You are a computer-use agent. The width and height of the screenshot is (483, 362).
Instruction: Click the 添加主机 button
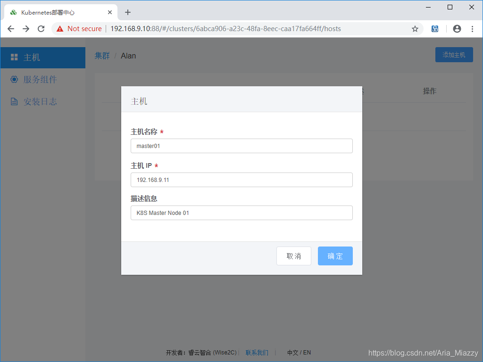[x=454, y=55]
